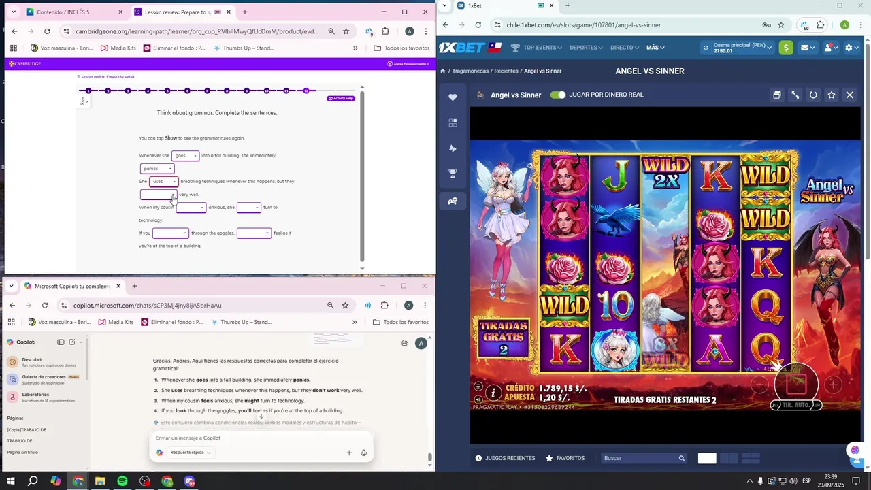Click the Tragamonedas breadcrumb link

tap(470, 71)
